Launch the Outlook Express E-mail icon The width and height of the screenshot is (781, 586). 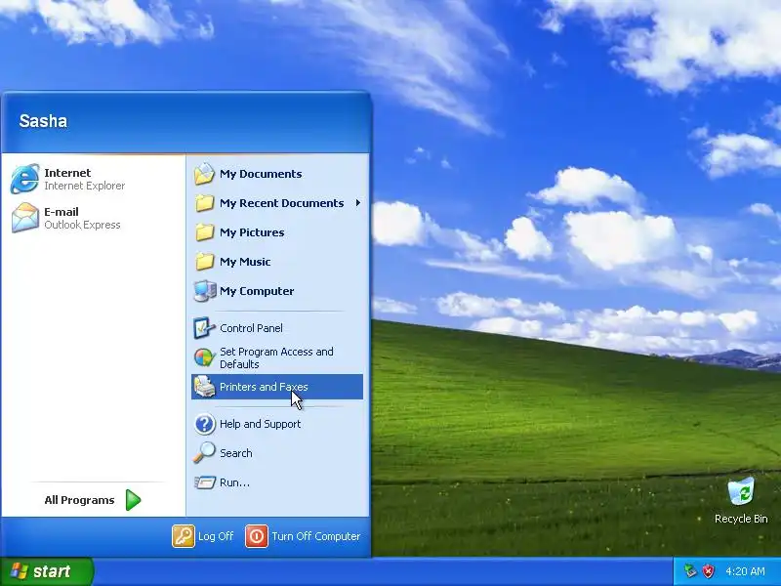tap(25, 218)
